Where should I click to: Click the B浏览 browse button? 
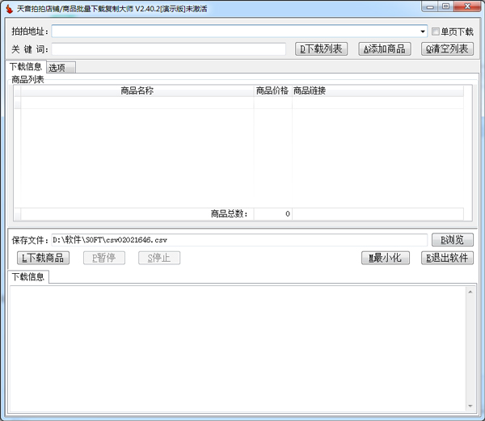453,239
